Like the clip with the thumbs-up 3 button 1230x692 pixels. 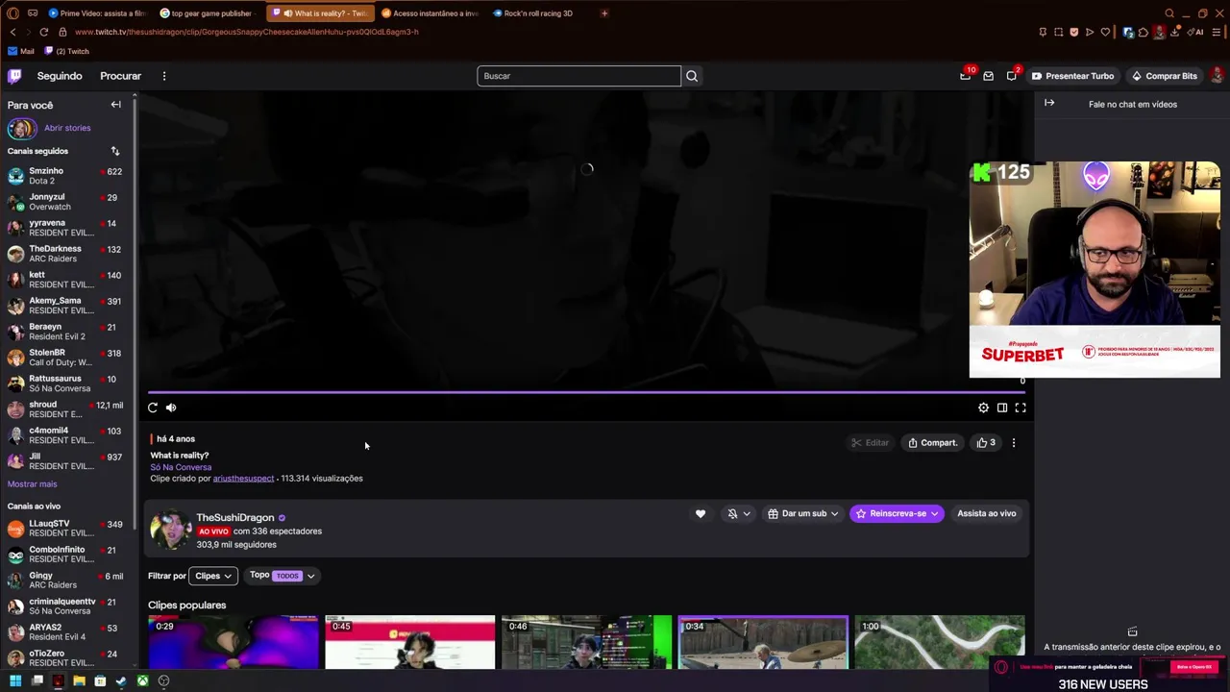click(x=986, y=443)
